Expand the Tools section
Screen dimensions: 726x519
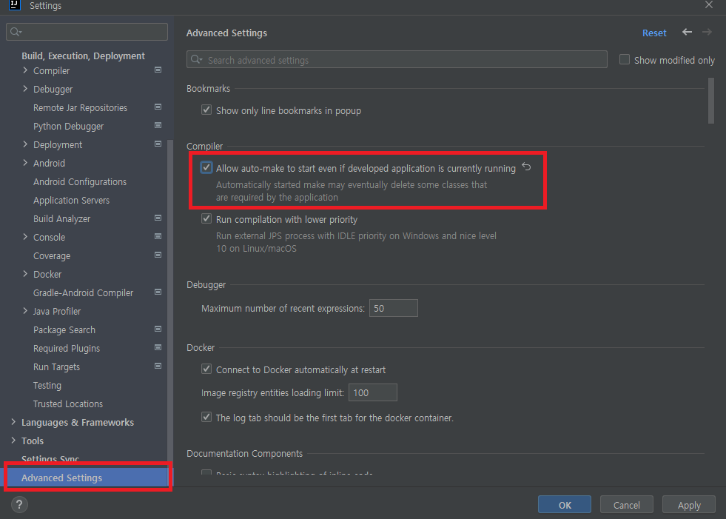click(13, 441)
